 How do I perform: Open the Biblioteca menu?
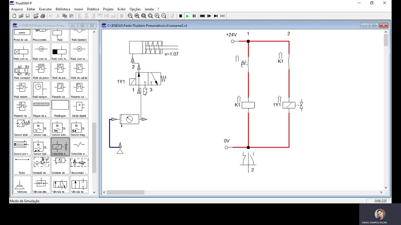[x=63, y=9]
